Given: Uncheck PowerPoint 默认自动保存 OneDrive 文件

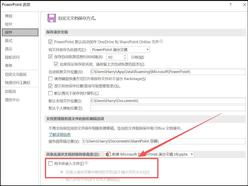Looking at the screenshot, I should [51, 41].
